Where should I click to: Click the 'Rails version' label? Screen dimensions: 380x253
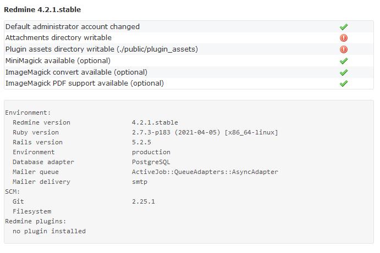(37, 143)
